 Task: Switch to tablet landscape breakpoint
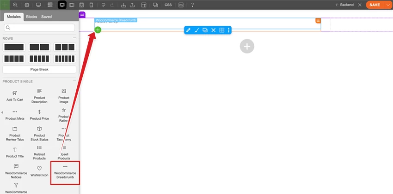[x=72, y=5]
